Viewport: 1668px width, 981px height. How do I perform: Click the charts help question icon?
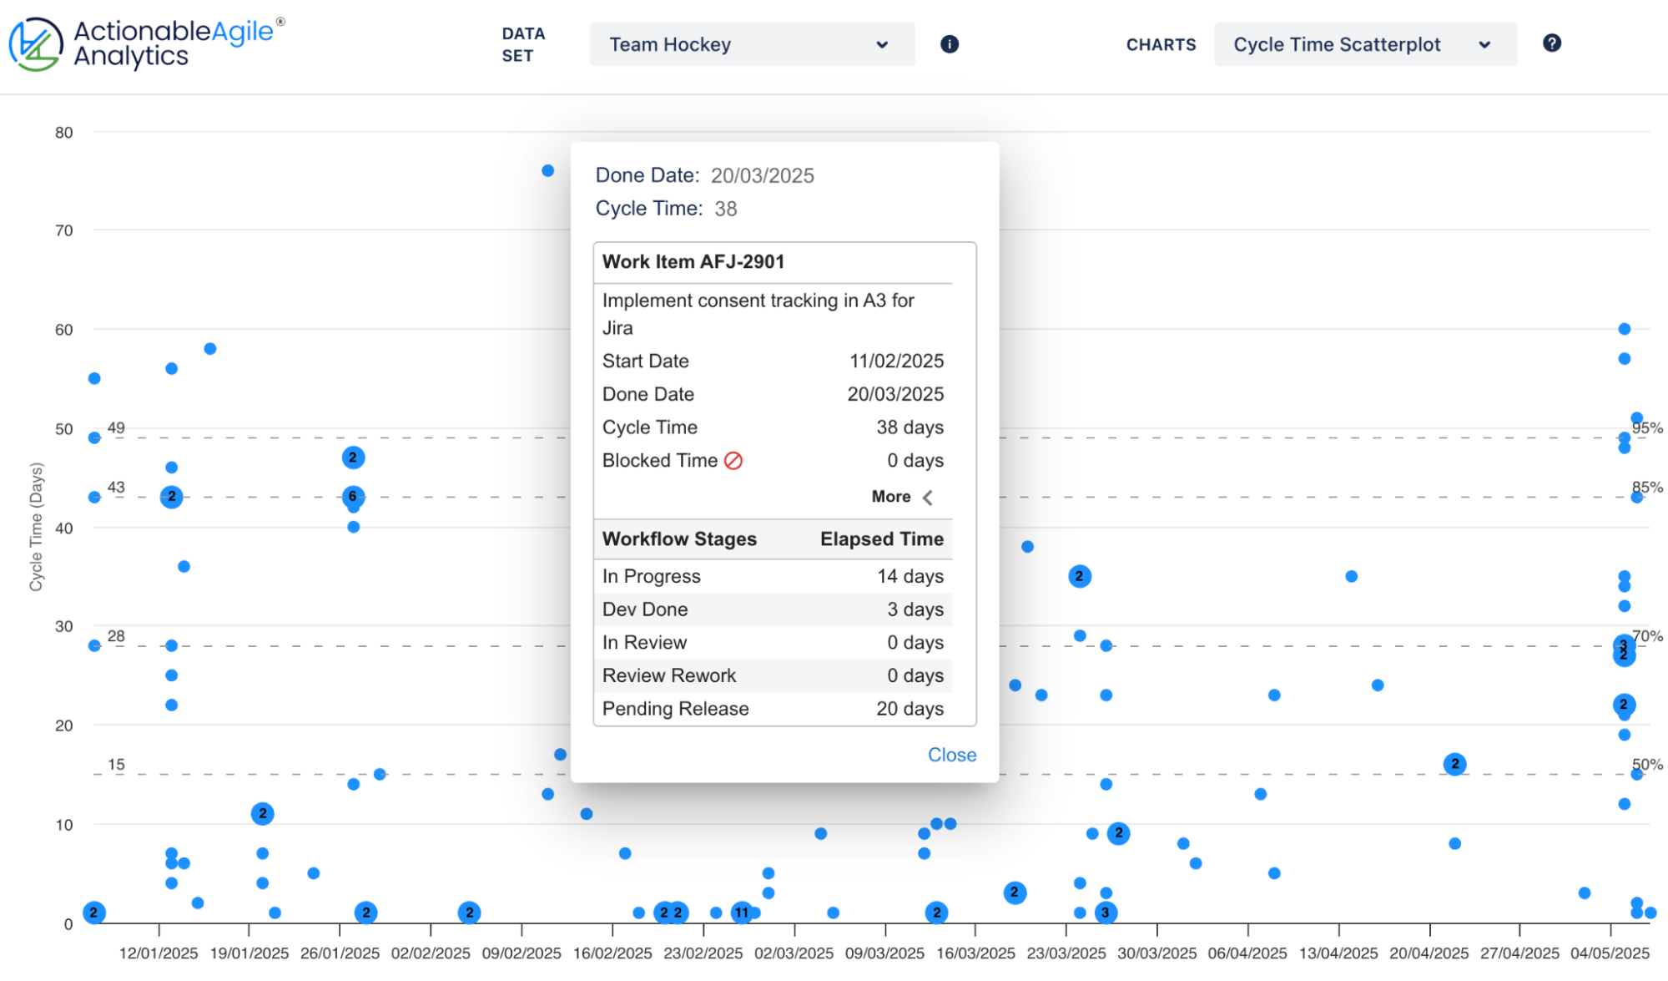coord(1551,43)
